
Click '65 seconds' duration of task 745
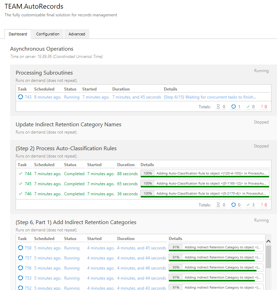point(128,184)
